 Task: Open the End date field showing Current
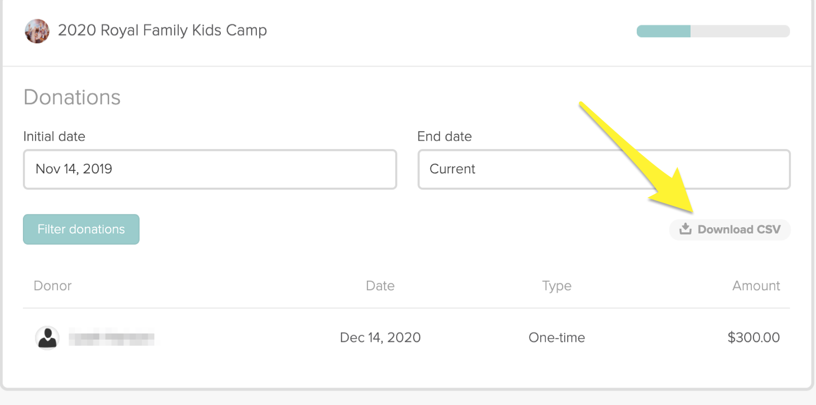(604, 169)
